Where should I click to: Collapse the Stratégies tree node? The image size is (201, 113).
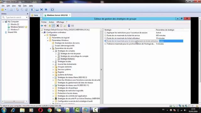point(45,35)
